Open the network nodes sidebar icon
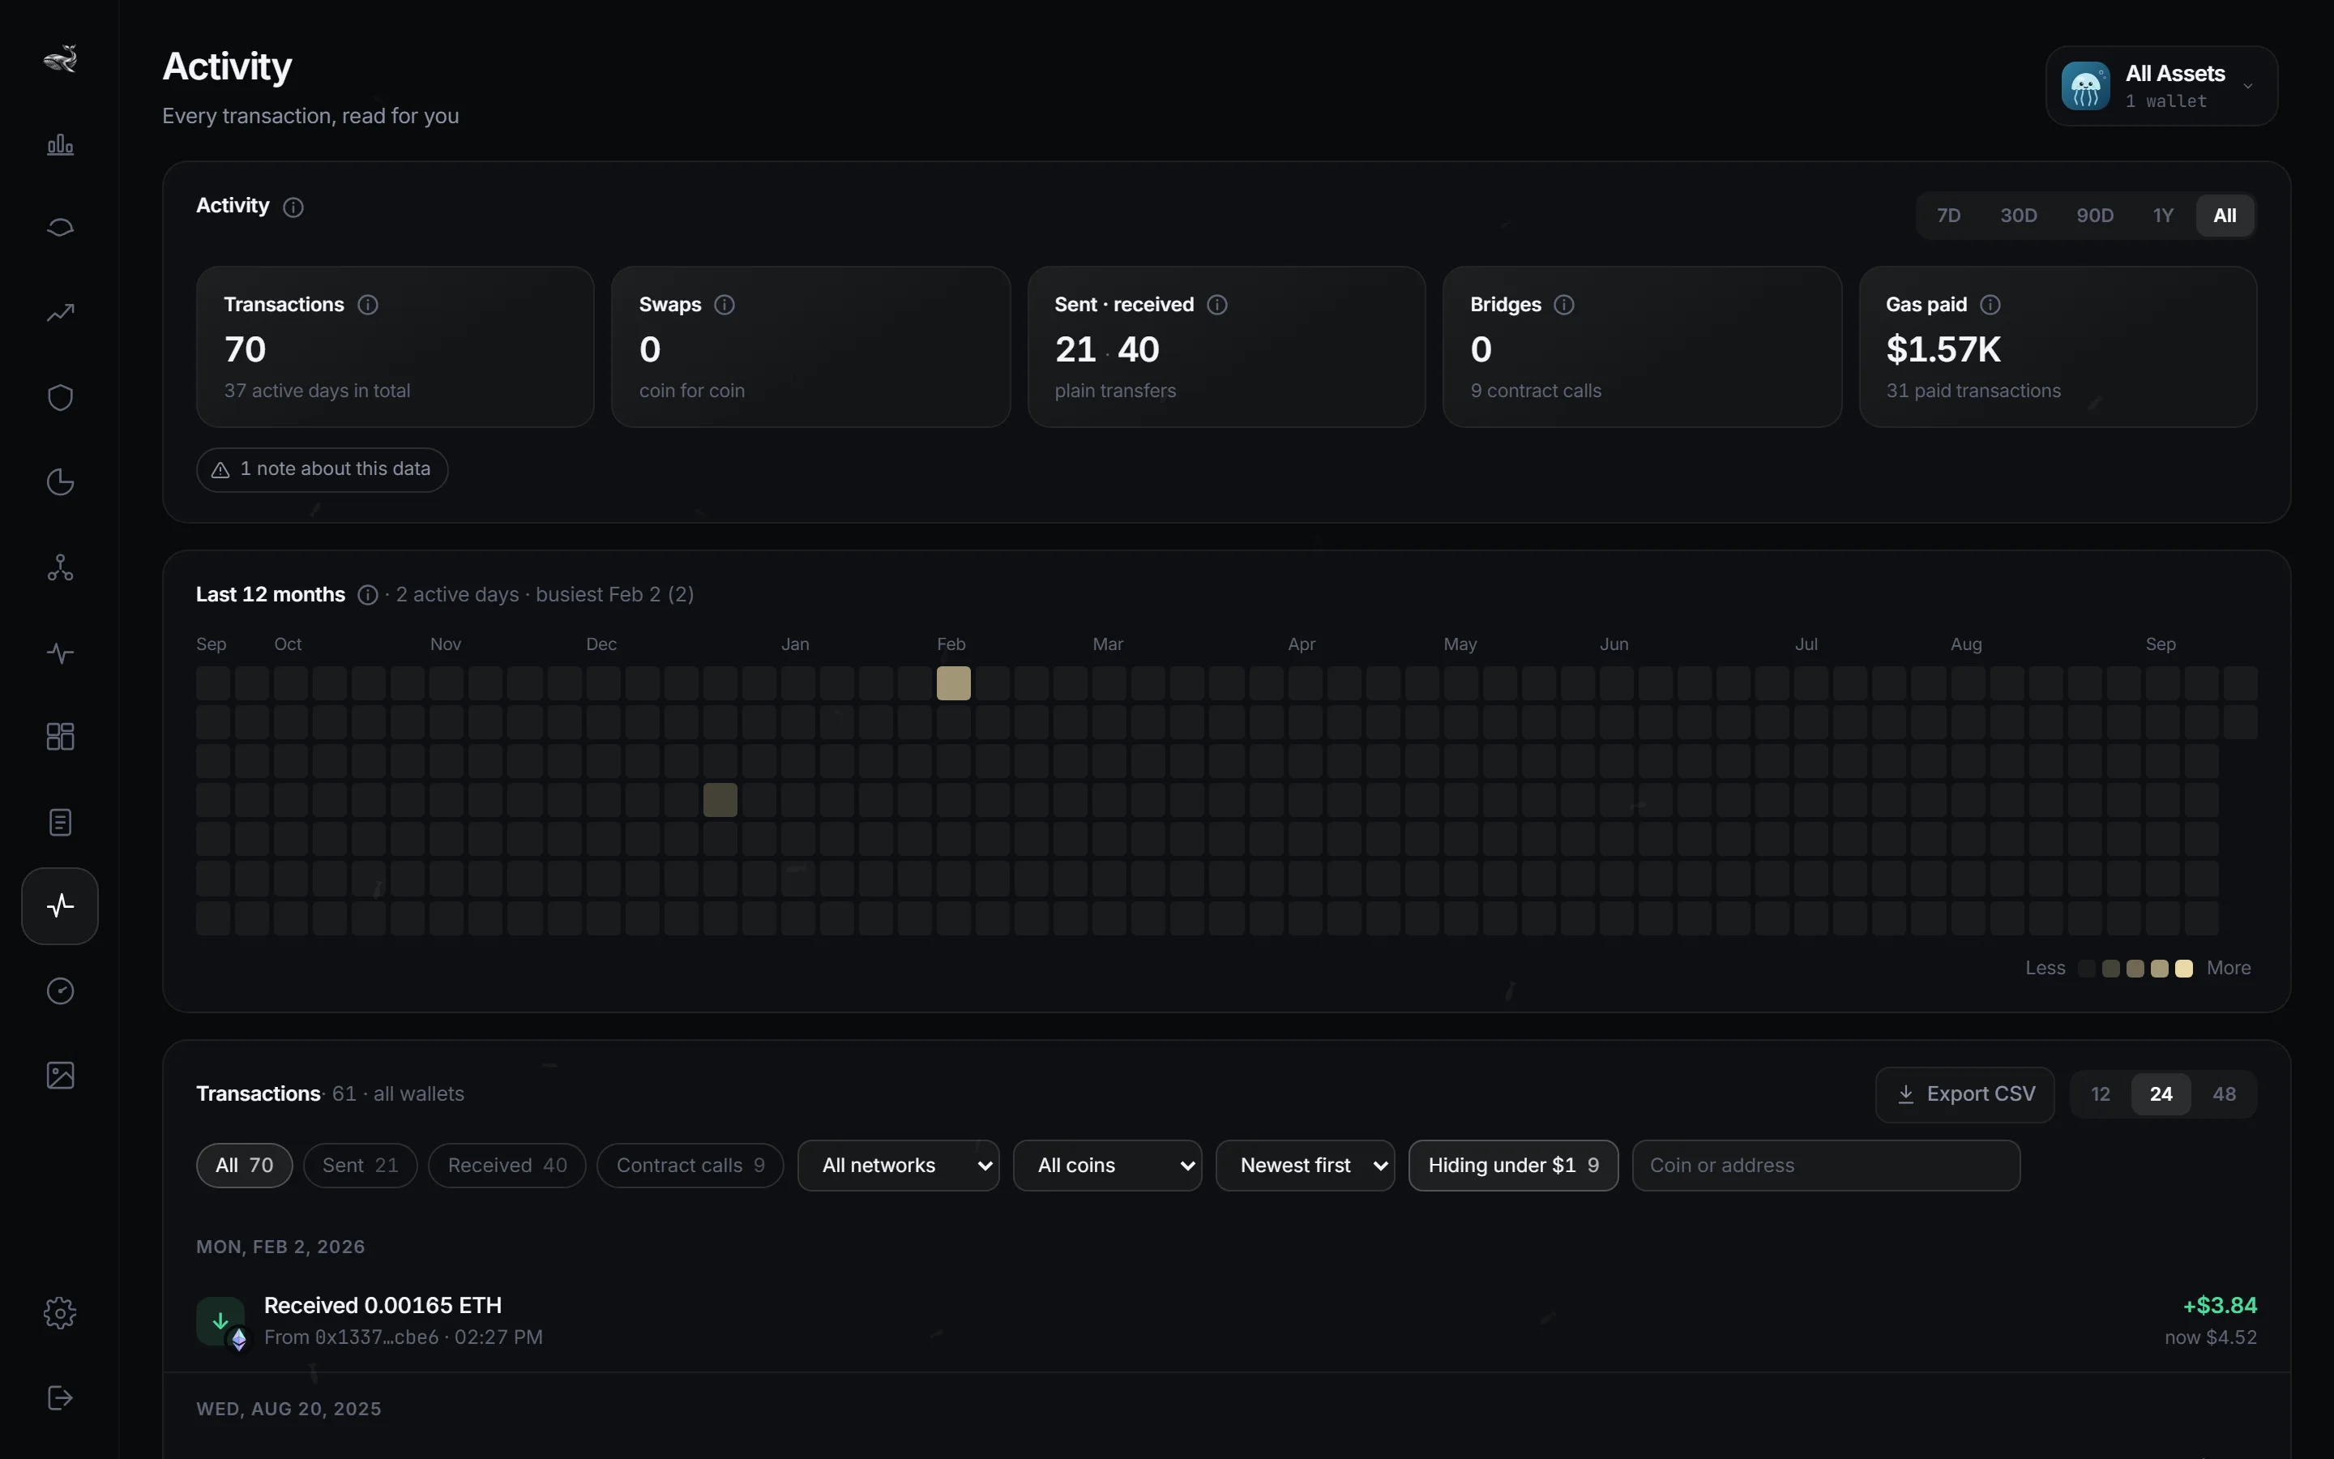Viewport: 2334px width, 1459px height. click(60, 567)
